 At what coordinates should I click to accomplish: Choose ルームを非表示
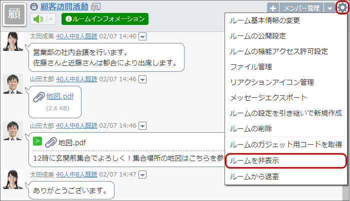click(x=286, y=161)
